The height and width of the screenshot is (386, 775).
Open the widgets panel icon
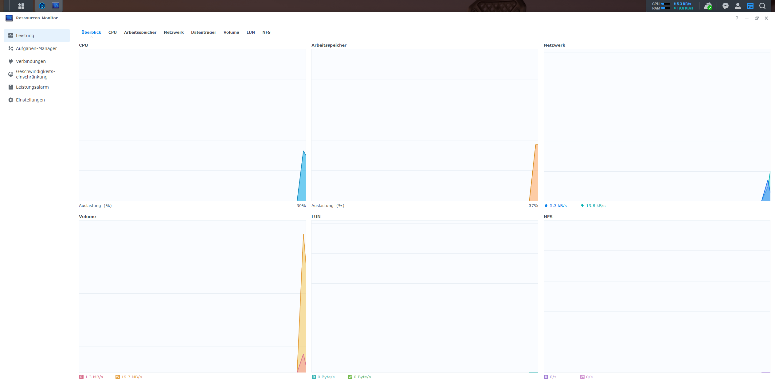(x=750, y=6)
